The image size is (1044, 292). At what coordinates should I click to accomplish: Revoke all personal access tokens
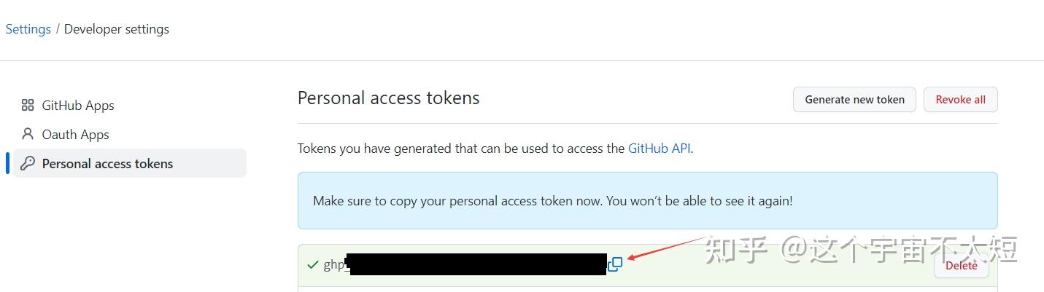coord(960,100)
